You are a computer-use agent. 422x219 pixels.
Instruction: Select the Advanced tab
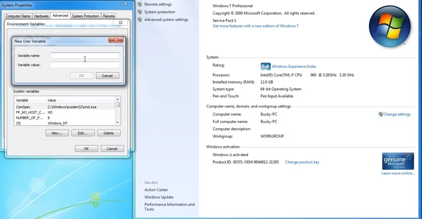coord(60,16)
